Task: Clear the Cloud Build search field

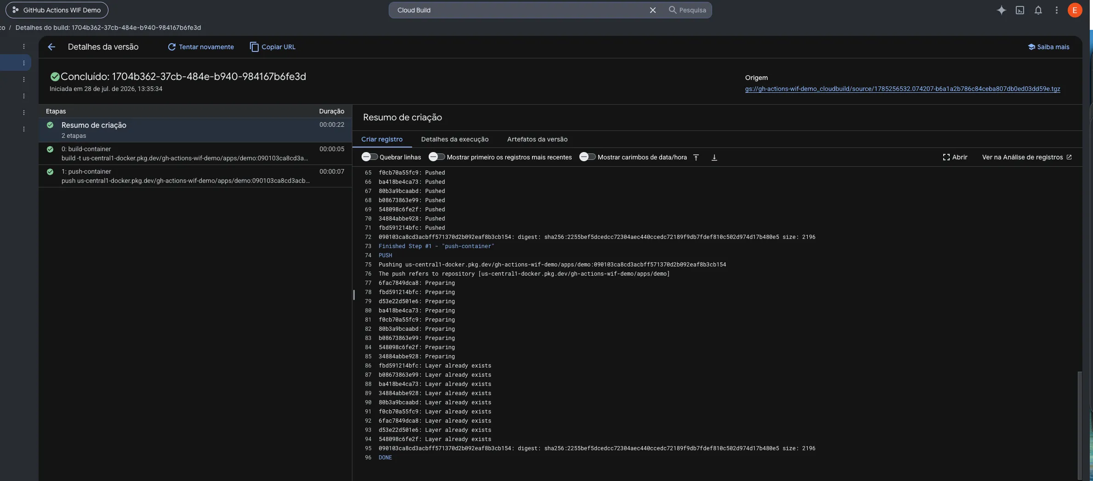Action: point(652,10)
